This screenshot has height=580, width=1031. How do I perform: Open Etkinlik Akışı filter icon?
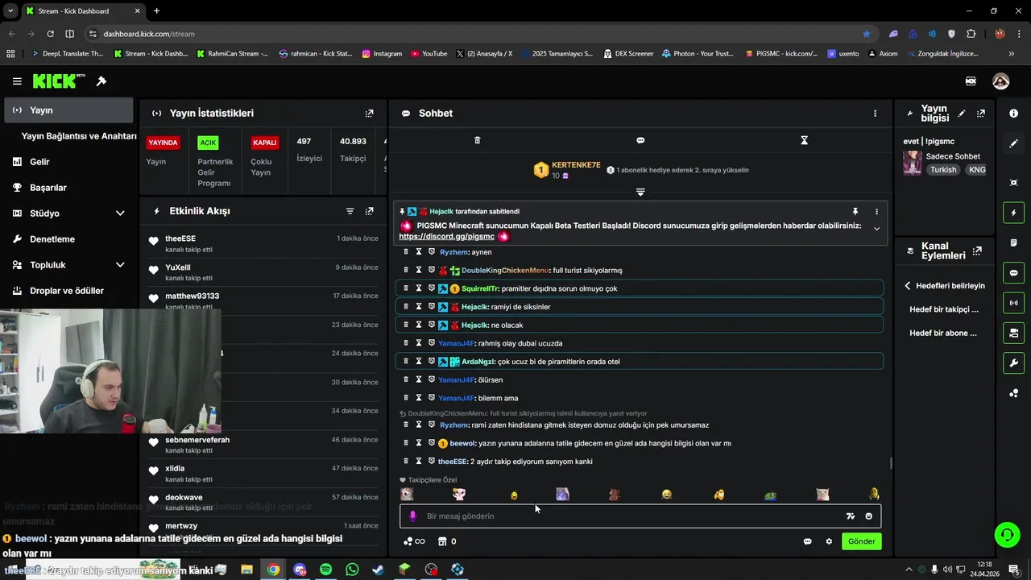(350, 211)
